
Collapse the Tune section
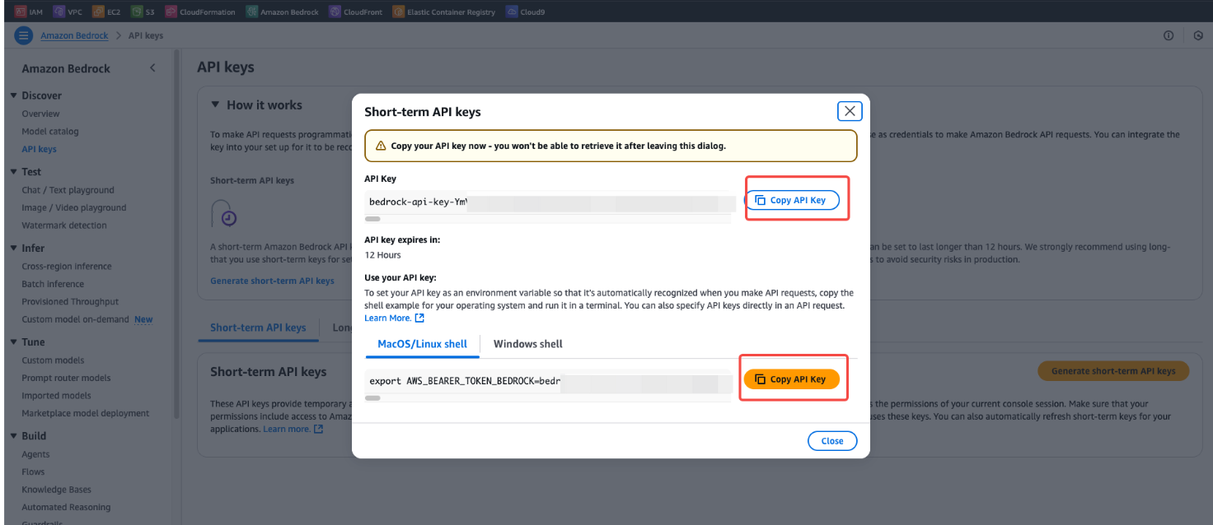point(14,341)
